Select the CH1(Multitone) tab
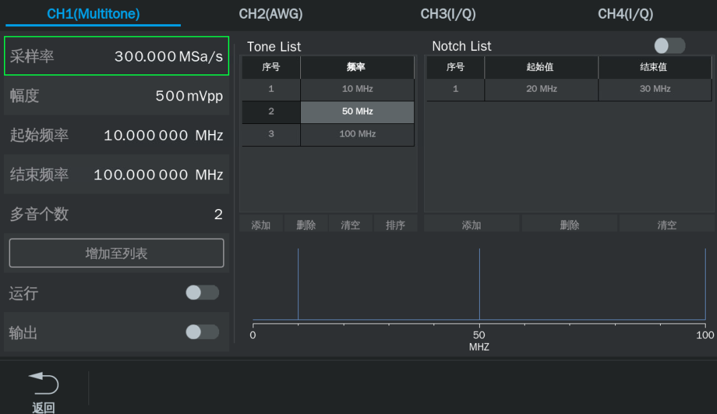This screenshot has width=717, height=414. (x=93, y=14)
